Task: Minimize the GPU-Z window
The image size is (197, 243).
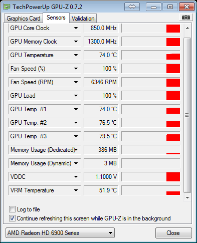Action: coord(153,7)
